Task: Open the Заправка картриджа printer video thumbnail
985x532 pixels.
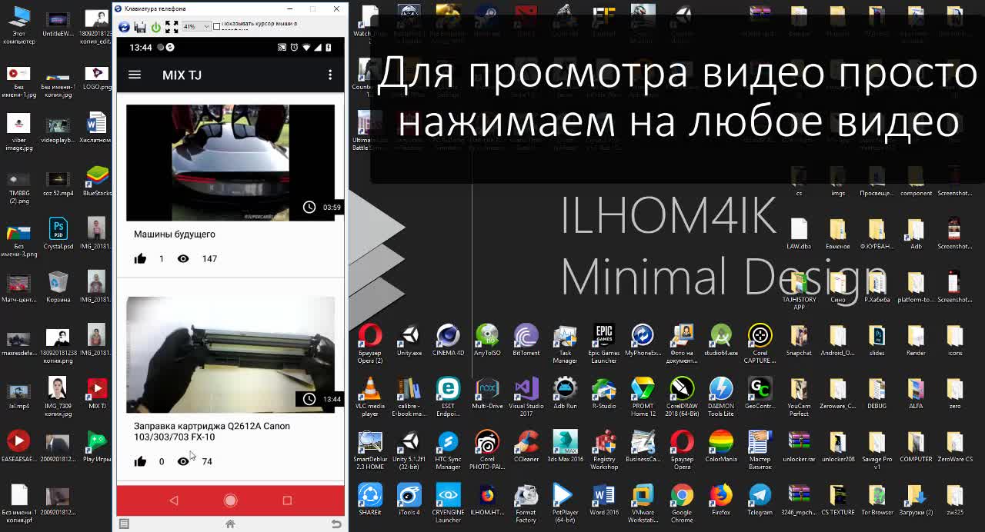Action: (230, 354)
